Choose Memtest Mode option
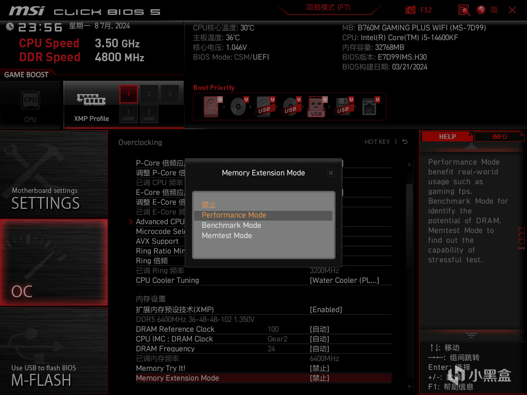 pyautogui.click(x=263, y=236)
